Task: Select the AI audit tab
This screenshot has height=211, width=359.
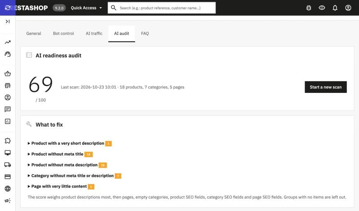Action: tap(122, 34)
